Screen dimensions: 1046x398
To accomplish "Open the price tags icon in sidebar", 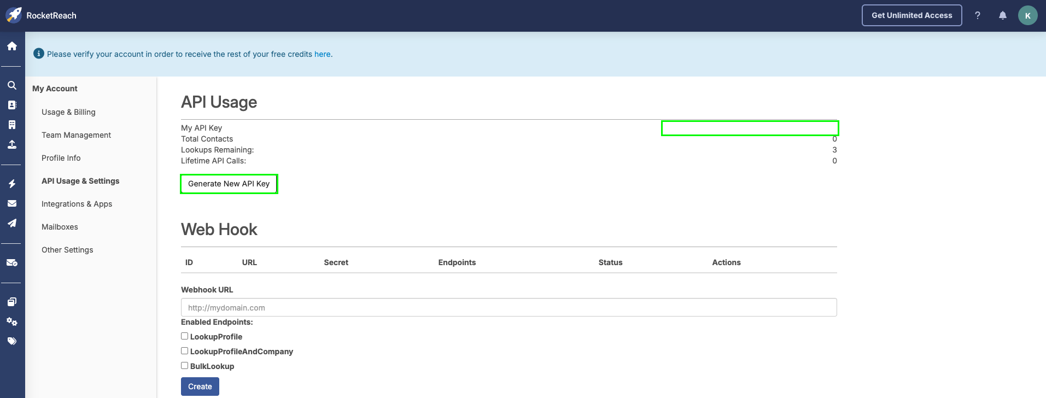I will click(12, 341).
